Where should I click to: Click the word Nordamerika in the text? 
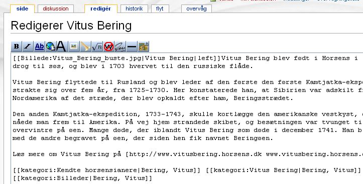coord(35,98)
